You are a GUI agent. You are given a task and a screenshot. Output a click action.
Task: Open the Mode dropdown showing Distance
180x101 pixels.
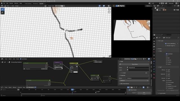pos(138,78)
